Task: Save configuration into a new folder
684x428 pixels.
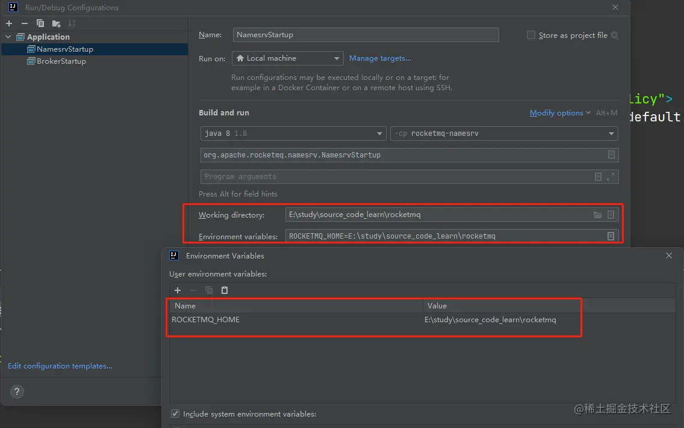Action: coord(56,23)
